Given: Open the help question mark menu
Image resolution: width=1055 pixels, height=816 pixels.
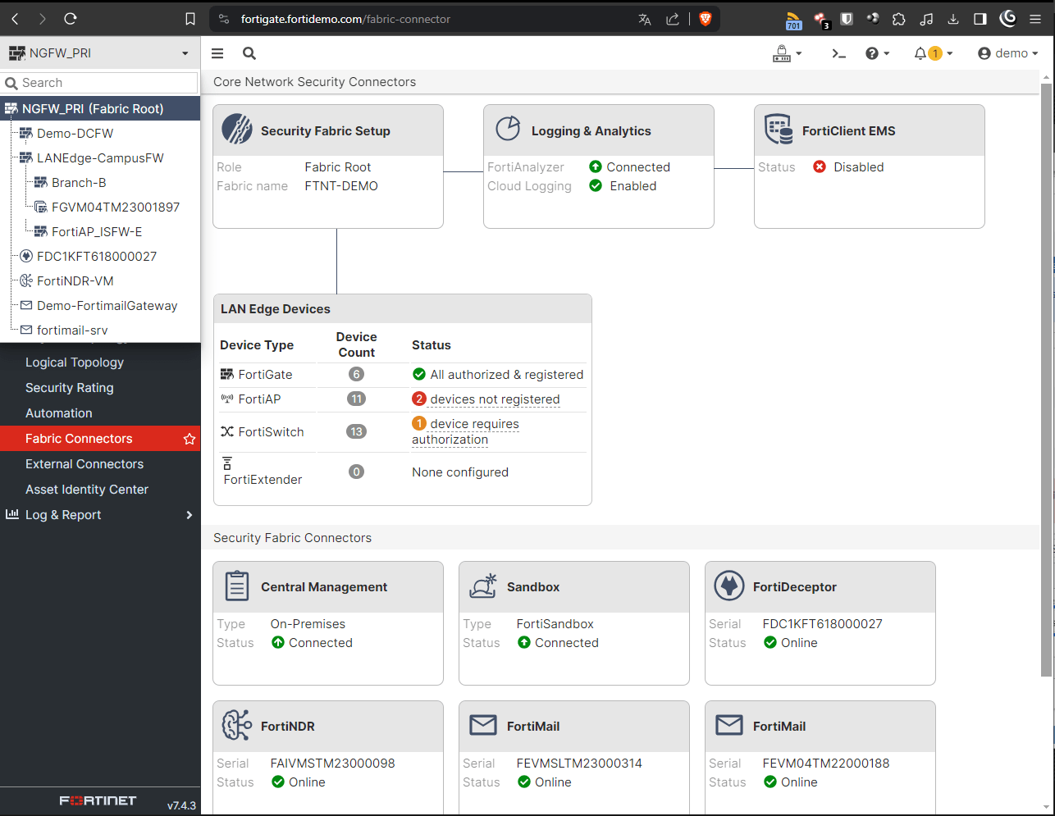Looking at the screenshot, I should tap(877, 53).
